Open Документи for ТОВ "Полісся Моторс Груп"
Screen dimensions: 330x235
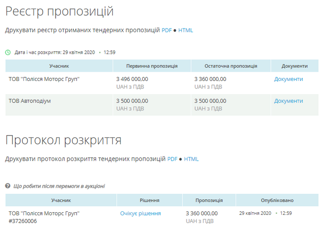[288, 79]
